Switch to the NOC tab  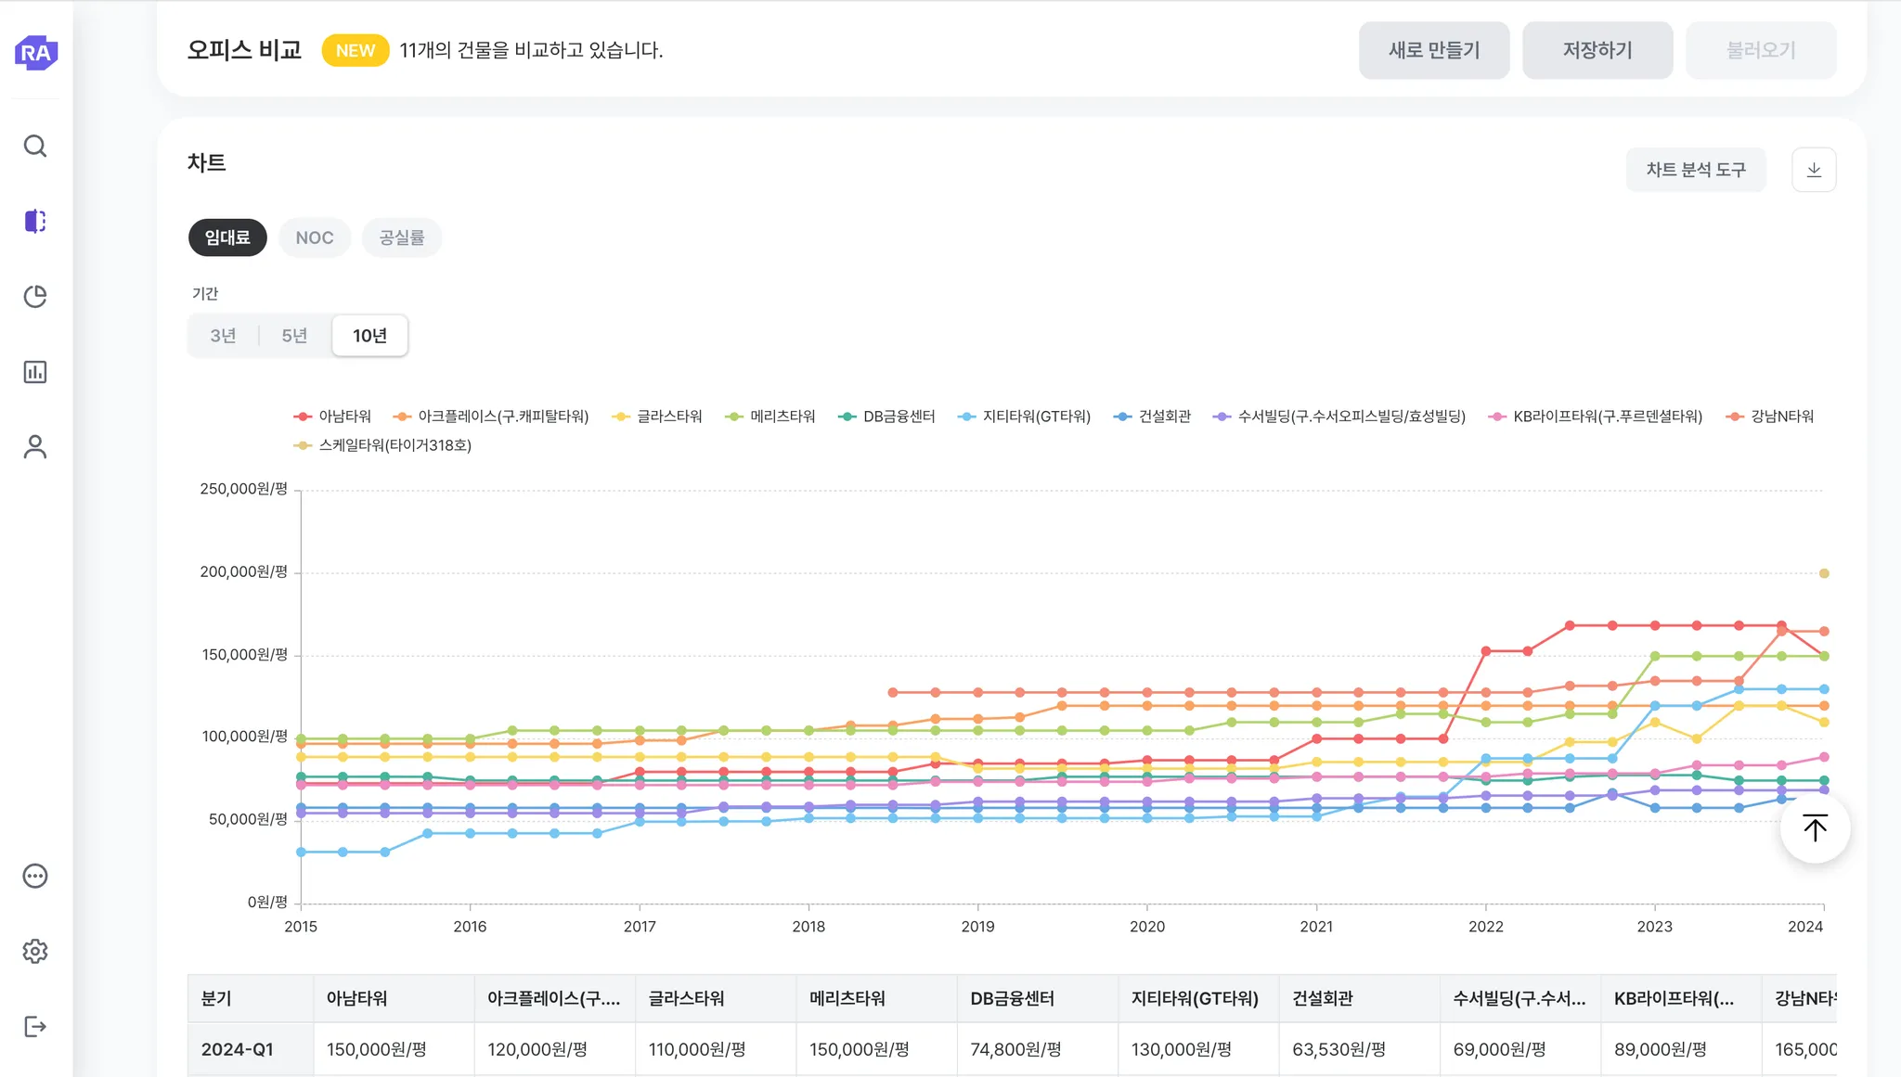click(x=314, y=237)
